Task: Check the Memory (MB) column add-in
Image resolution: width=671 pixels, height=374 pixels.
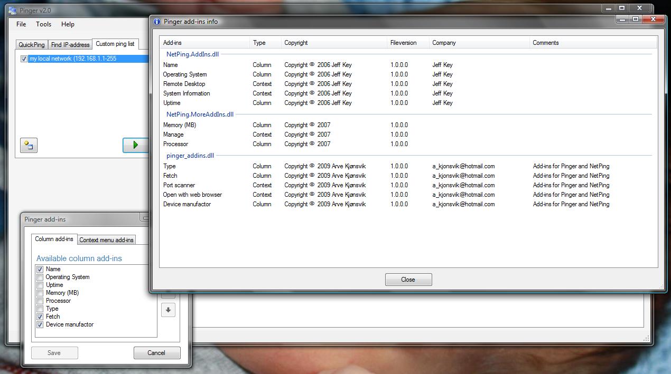Action: 40,293
